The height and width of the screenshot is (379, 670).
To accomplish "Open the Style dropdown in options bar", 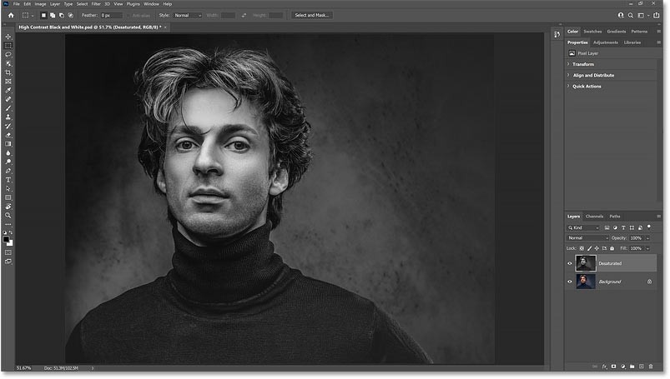I will (188, 15).
